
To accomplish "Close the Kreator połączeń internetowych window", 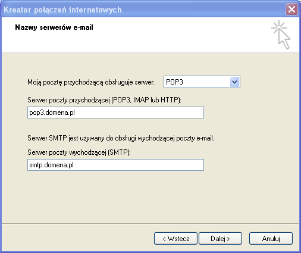I will [291, 10].
